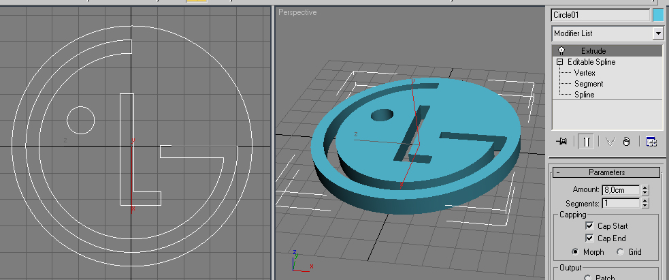The width and height of the screenshot is (669, 280).
Task: Collapse the Parameters rollout
Action: coord(606,172)
